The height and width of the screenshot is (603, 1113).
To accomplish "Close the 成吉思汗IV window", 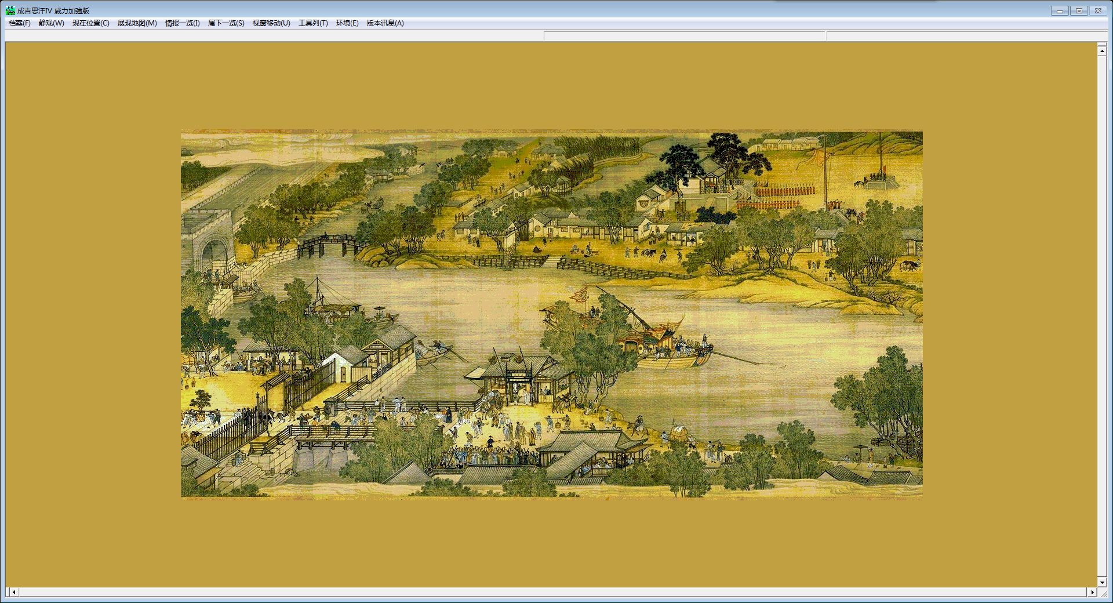I will (1098, 10).
